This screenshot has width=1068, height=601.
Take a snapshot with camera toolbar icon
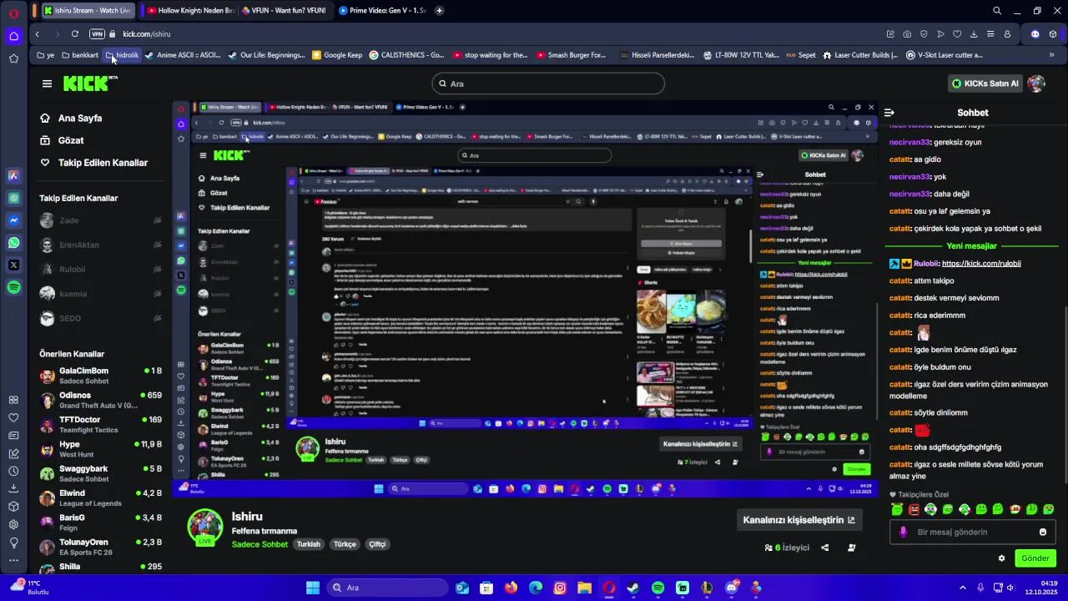tap(907, 34)
